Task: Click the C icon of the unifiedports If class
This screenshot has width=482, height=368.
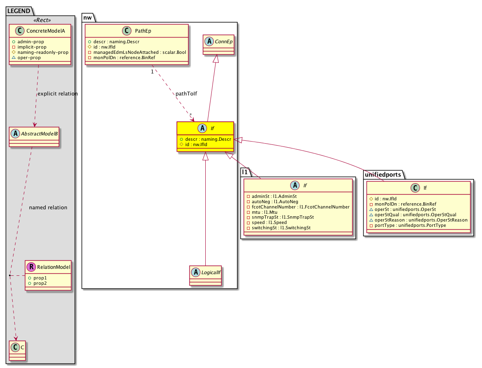Action: click(x=414, y=188)
